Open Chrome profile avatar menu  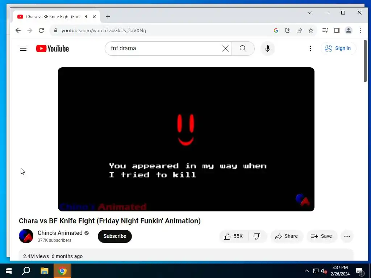coord(349,30)
